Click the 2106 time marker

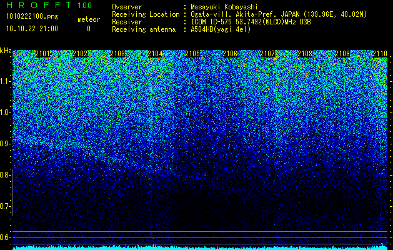(230, 54)
